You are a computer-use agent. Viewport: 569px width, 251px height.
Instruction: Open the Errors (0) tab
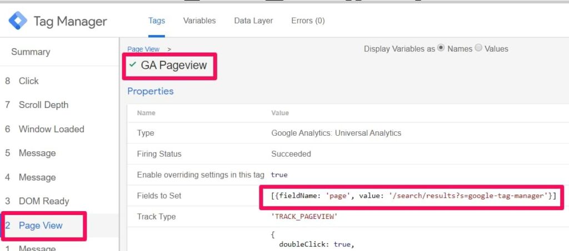308,21
